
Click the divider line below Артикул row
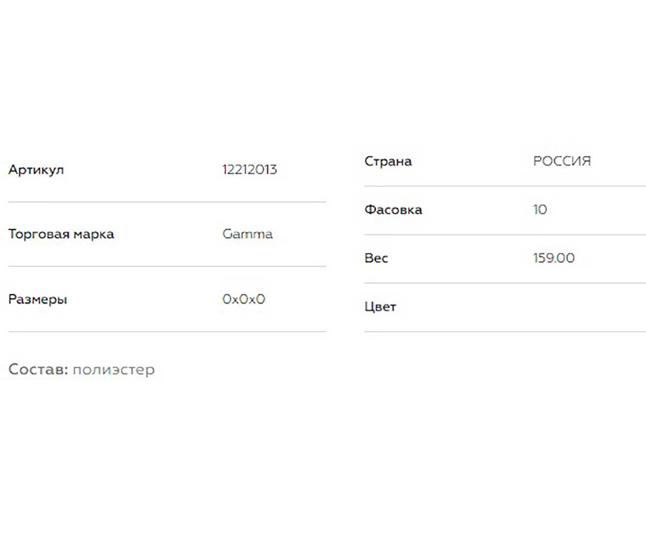tap(167, 202)
